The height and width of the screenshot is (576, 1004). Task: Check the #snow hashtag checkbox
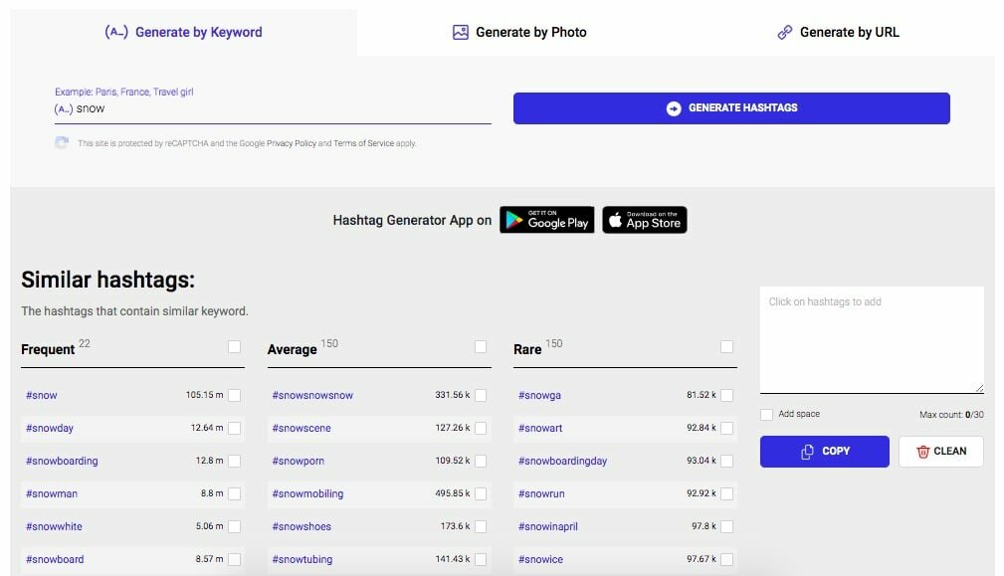click(235, 396)
